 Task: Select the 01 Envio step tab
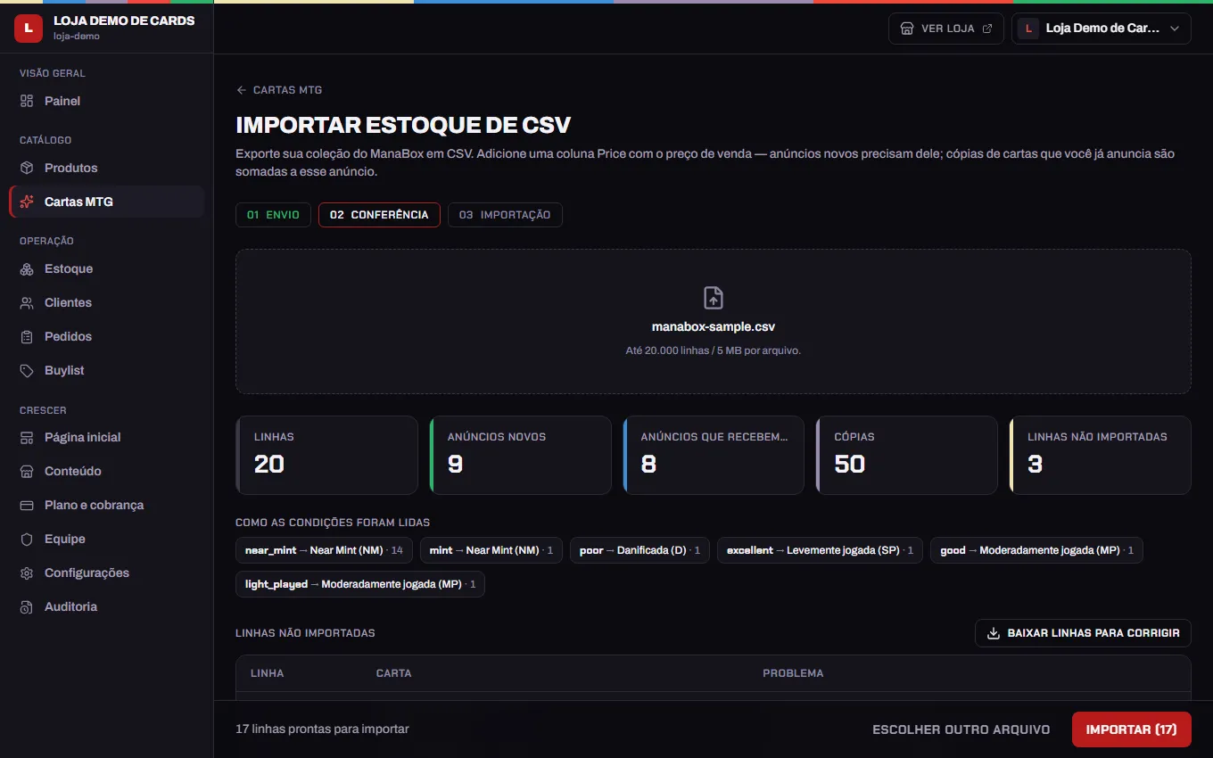pyautogui.click(x=273, y=215)
